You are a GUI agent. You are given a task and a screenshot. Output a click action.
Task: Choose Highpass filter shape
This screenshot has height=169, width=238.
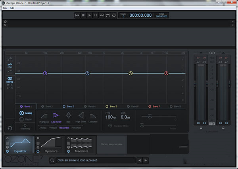click(44, 118)
